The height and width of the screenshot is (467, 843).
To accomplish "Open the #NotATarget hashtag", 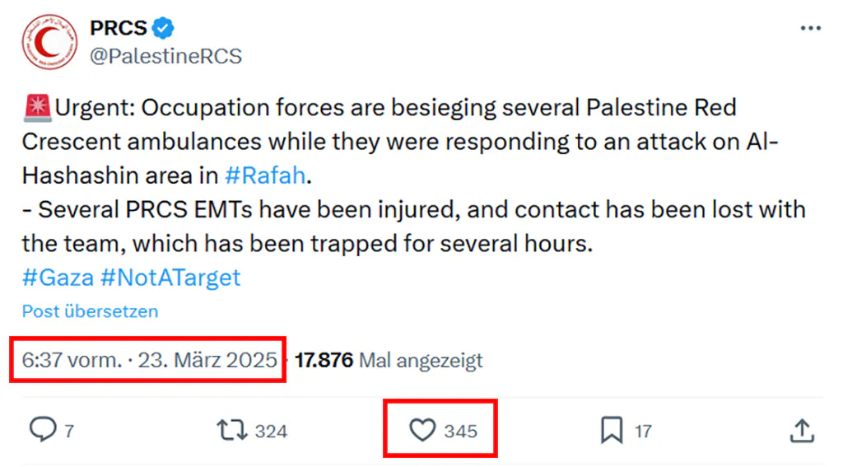I will click(170, 277).
